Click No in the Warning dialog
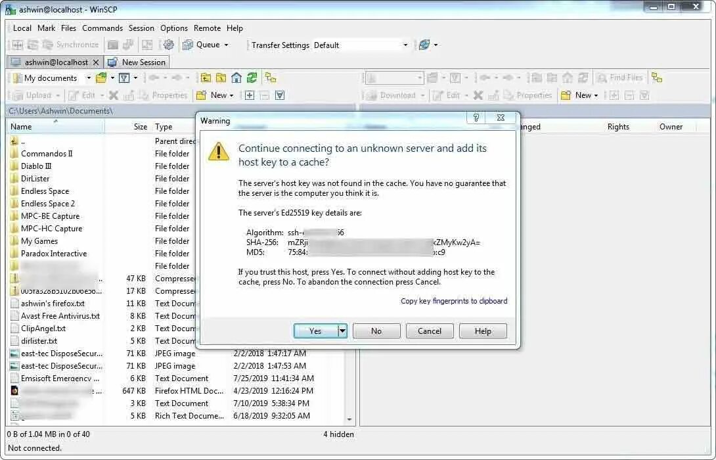 376,331
